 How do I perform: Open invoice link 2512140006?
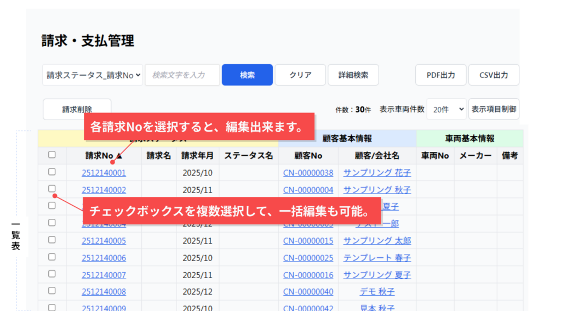pos(104,258)
